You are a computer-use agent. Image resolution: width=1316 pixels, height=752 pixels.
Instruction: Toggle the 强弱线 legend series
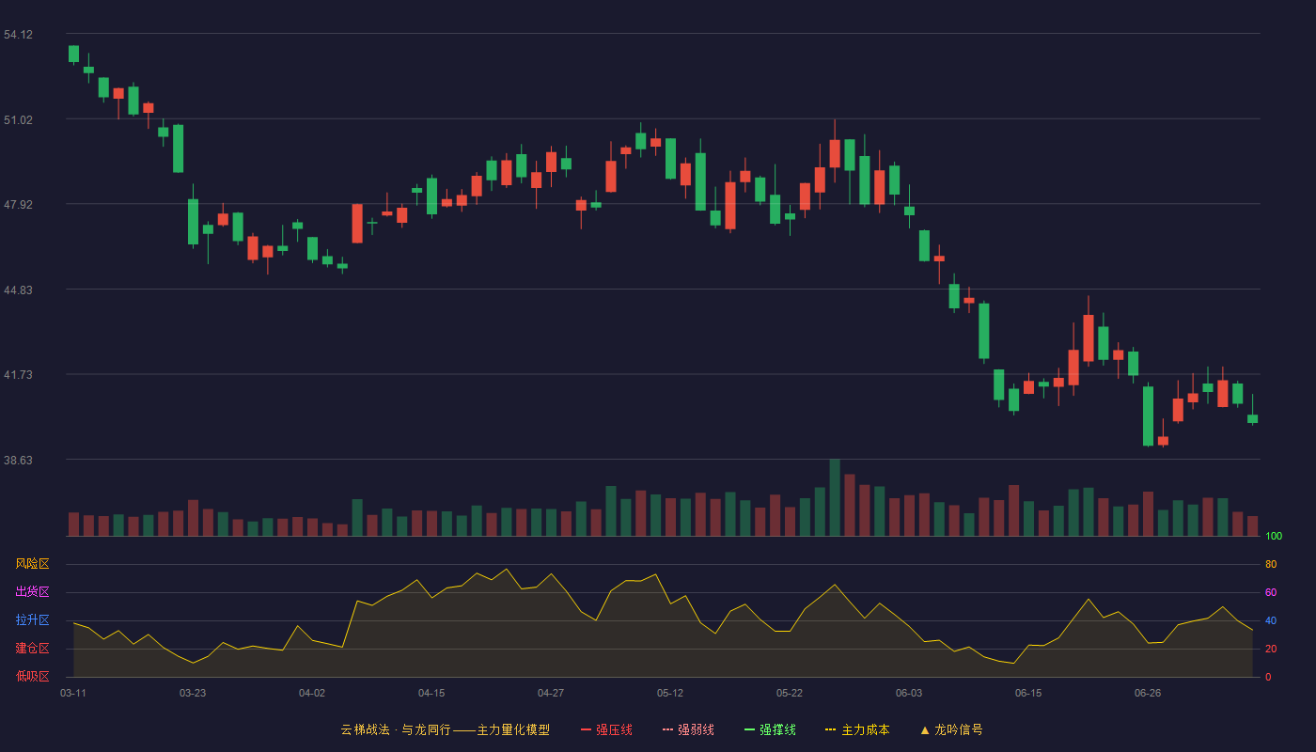pyautogui.click(x=688, y=729)
